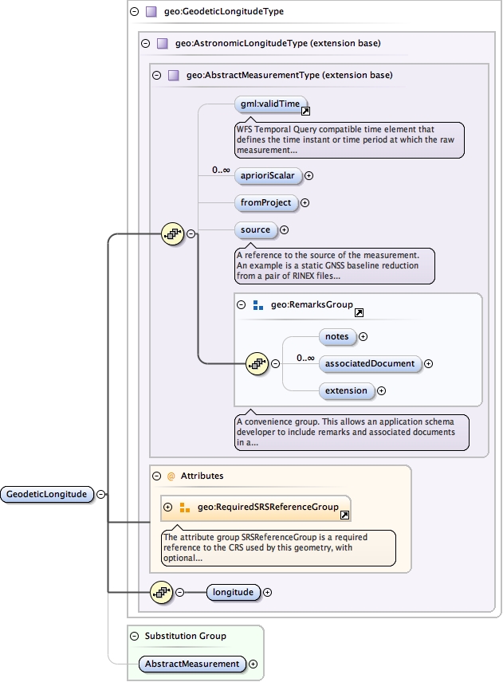Collapse the GeodeticLongitude root element
503x682 pixels.
coord(100,495)
